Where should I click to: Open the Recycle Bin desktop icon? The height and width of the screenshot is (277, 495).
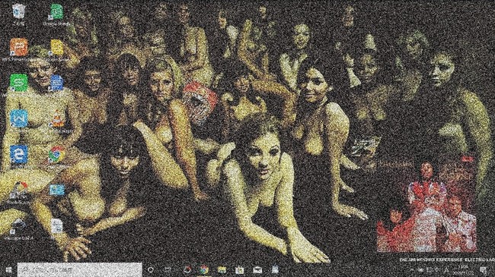pos(19,11)
